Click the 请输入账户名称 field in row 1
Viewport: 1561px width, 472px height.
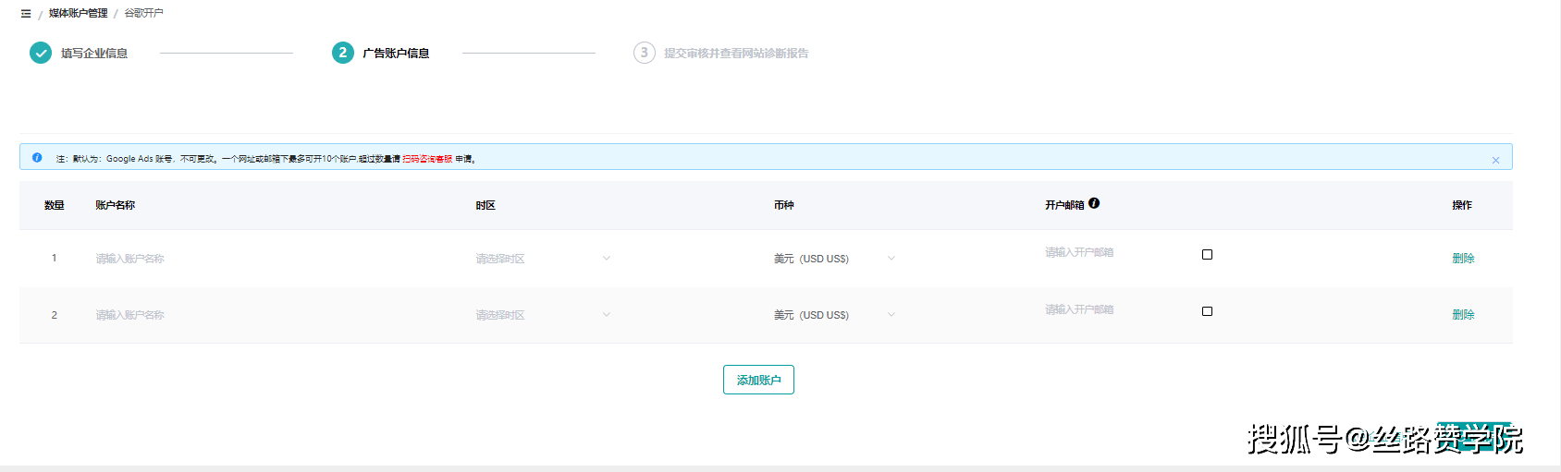tap(130, 259)
